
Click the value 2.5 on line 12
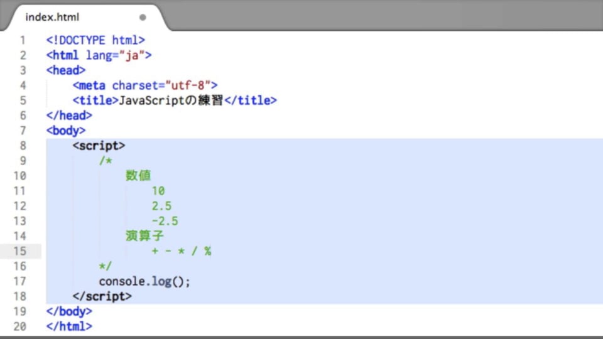161,206
